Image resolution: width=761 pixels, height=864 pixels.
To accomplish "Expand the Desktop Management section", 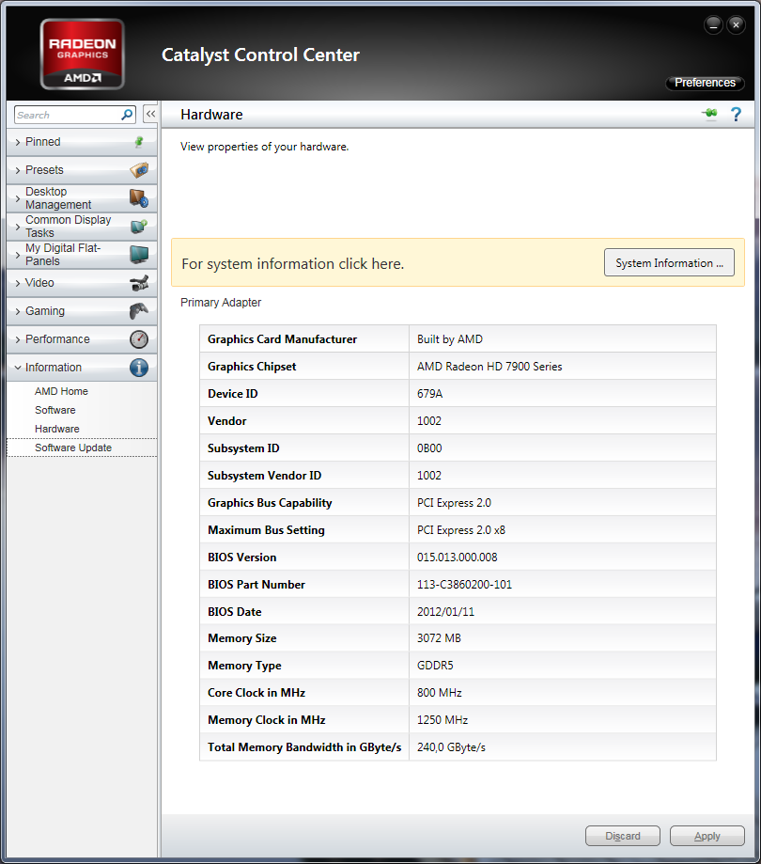I will point(82,197).
